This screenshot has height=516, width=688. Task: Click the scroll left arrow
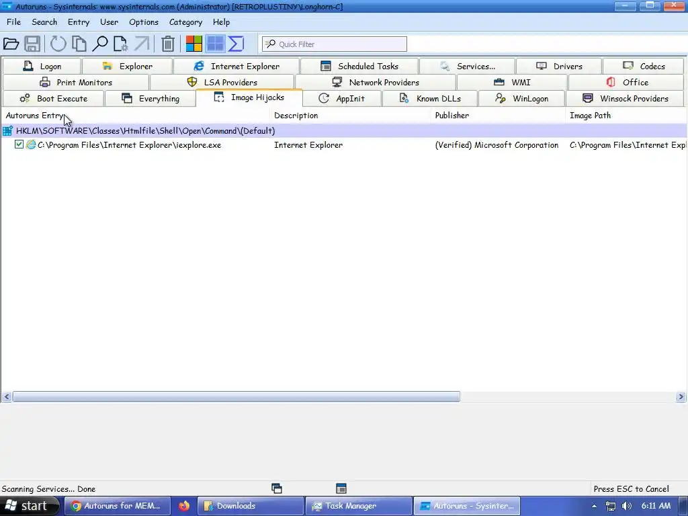(x=7, y=396)
